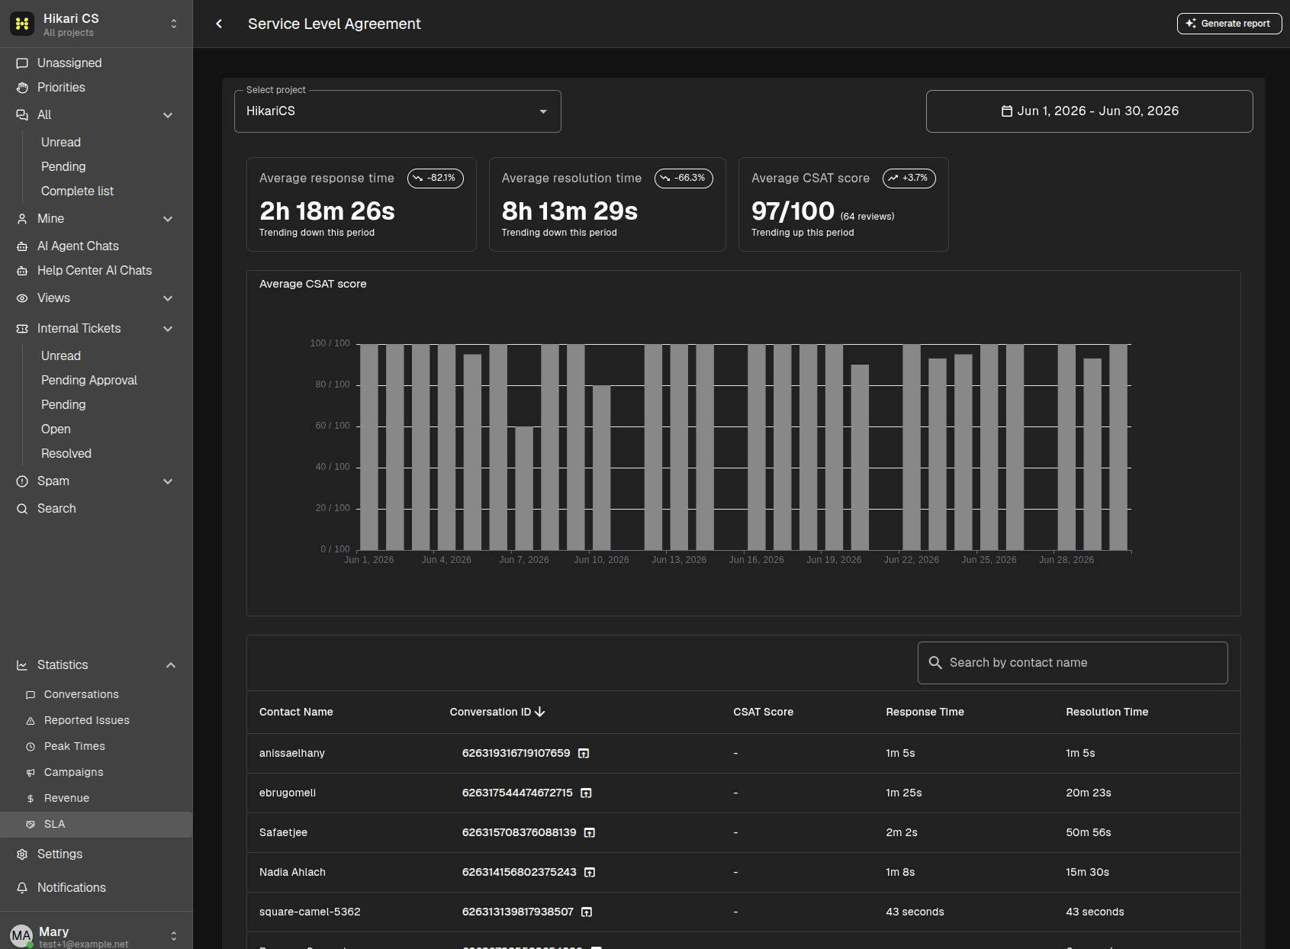
Task: Click the Hikari CS logo icon
Action: coord(22,24)
